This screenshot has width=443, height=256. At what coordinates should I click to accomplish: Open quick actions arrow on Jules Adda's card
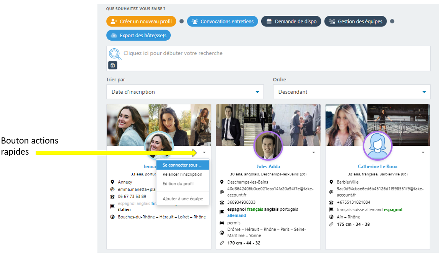point(313,152)
